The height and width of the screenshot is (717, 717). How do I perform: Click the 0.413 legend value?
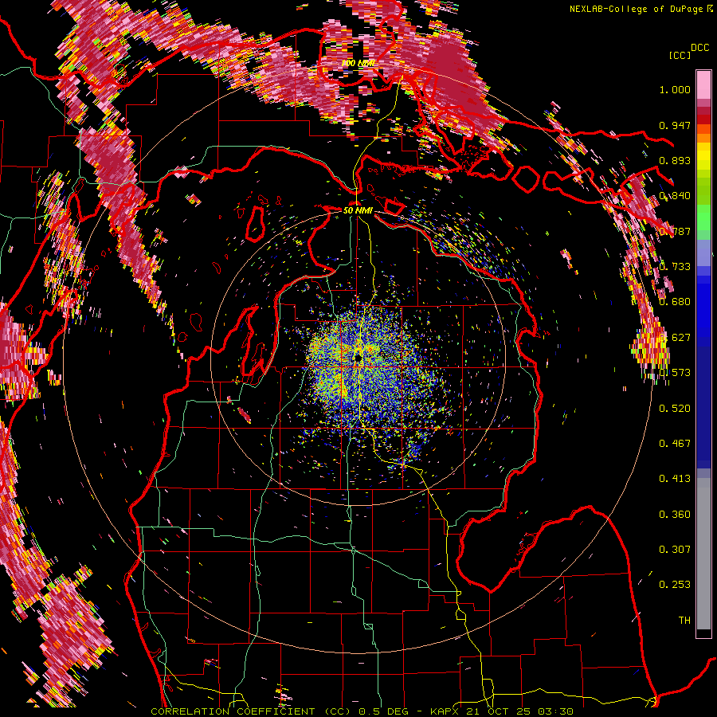pos(675,478)
